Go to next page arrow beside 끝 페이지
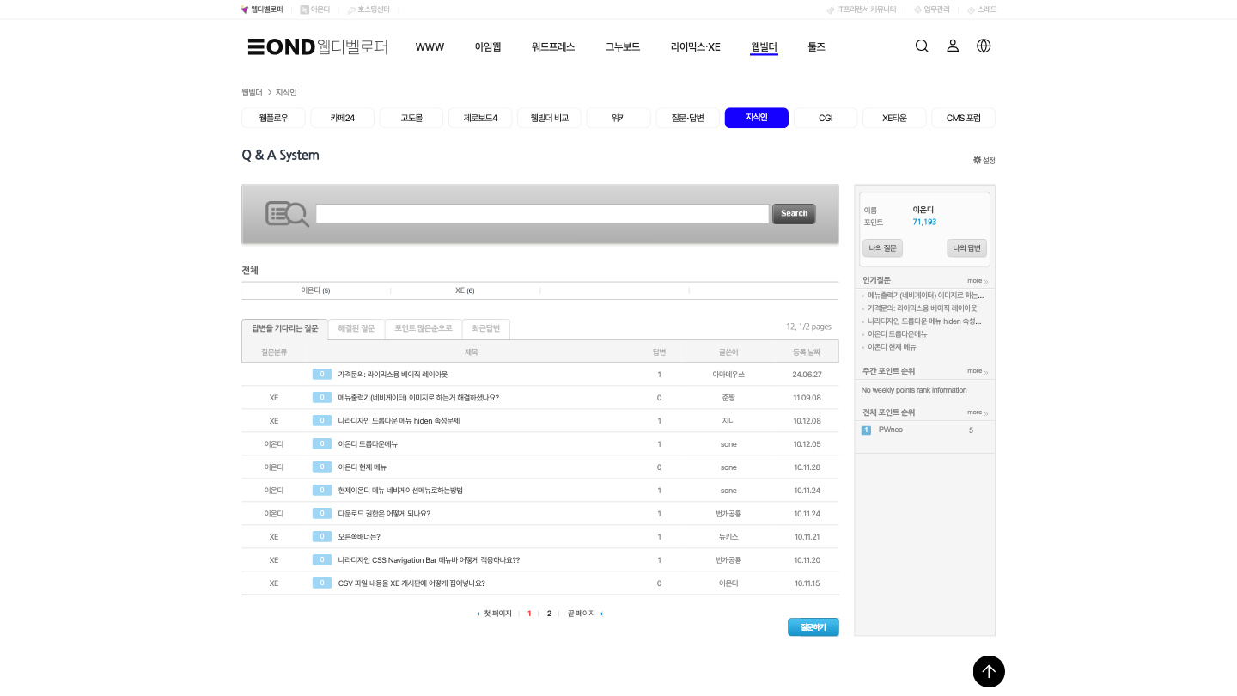This screenshot has height=696, width=1237. point(602,614)
